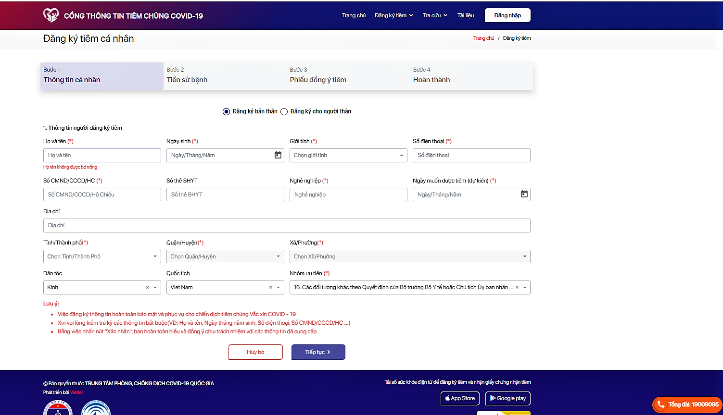Go to the "Tài liệu" menu item

[465, 15]
